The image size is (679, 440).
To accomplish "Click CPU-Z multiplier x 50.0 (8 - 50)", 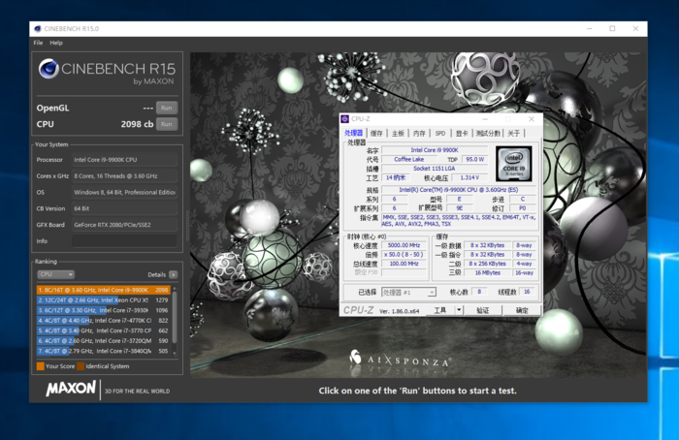I will click(404, 254).
